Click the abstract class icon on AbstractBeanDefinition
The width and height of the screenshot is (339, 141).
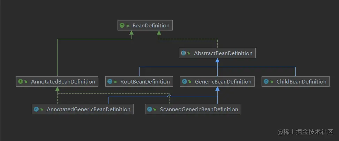coord(183,53)
